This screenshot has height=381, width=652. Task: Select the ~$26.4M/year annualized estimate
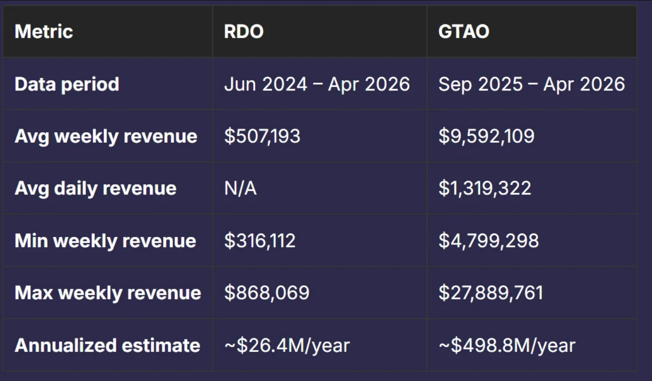tap(287, 346)
